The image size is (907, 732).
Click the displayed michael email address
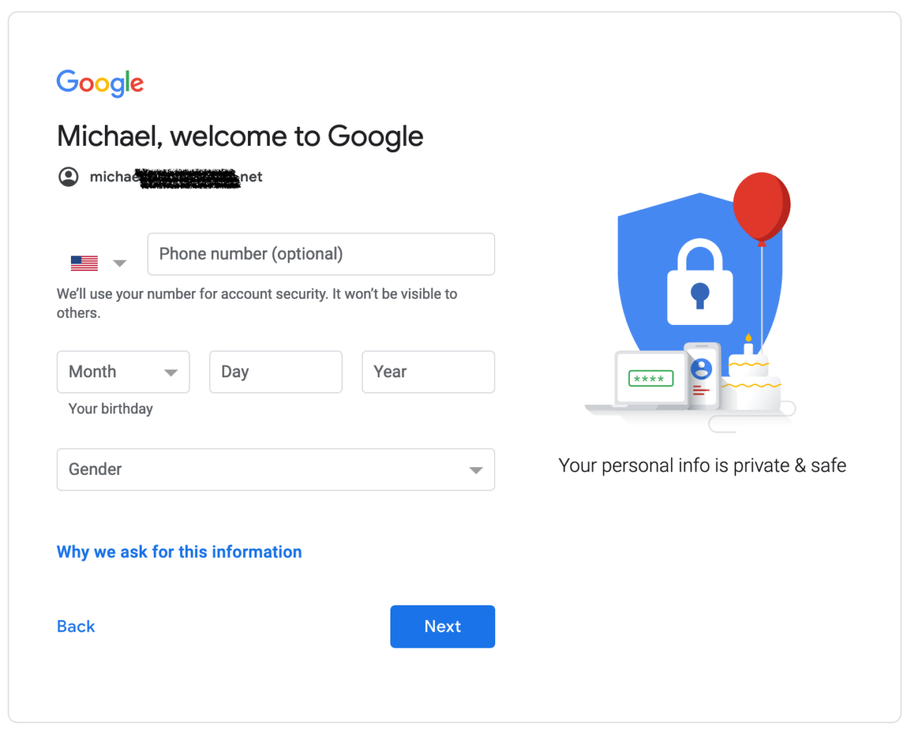coord(176,176)
